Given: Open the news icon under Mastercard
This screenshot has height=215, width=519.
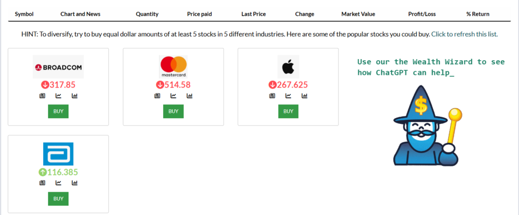Looking at the screenshot, I should coord(158,96).
